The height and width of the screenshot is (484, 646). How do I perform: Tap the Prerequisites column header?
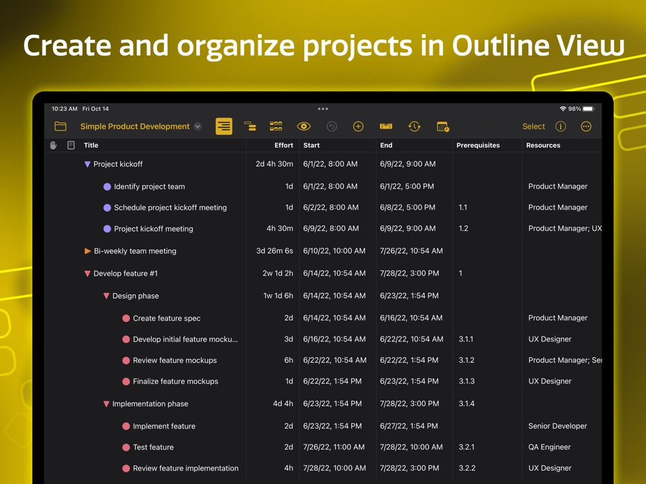(x=478, y=145)
